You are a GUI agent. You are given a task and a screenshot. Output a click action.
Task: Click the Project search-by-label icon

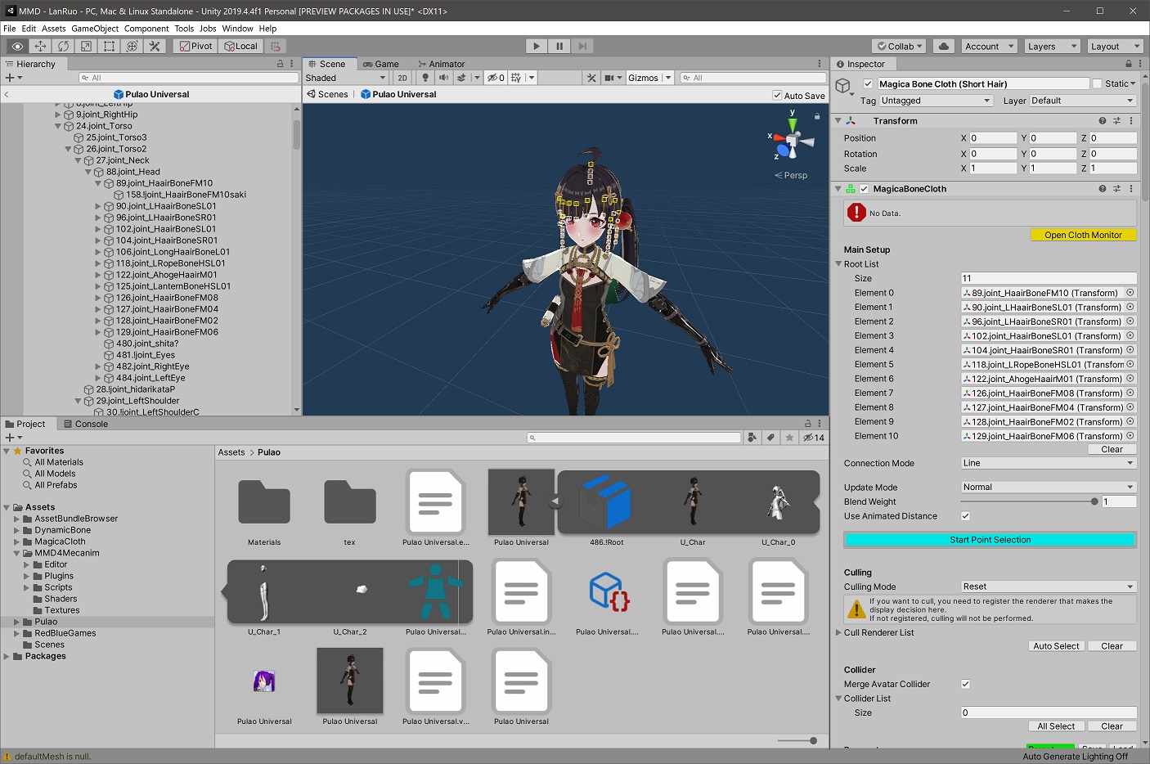(770, 438)
